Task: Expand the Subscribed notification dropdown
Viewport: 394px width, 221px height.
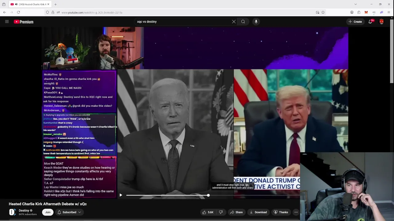Action: (x=69, y=212)
